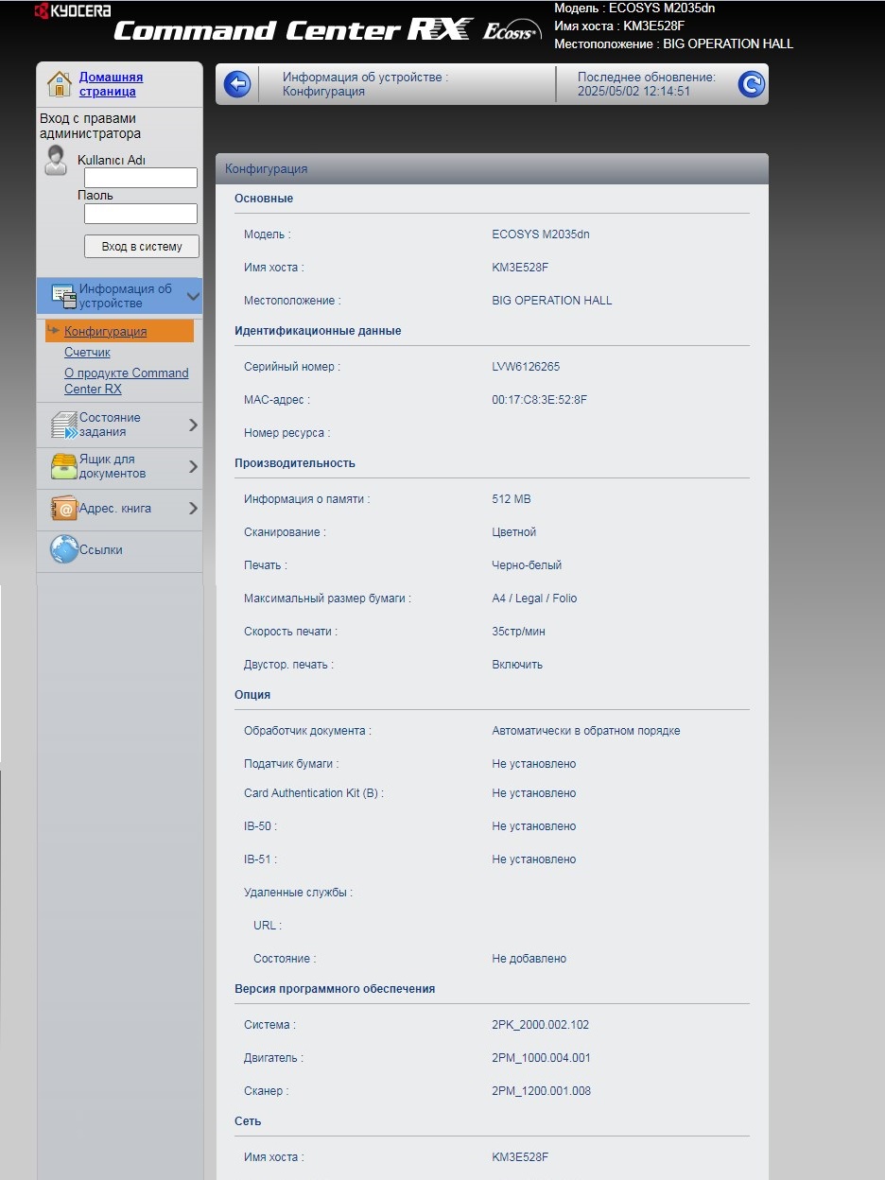Screen dimensions: 885x1180
Task: Click the Command Center RX title logo
Action: tap(293, 30)
